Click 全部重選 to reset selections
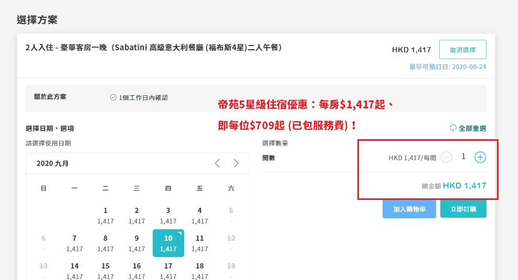 472,128
